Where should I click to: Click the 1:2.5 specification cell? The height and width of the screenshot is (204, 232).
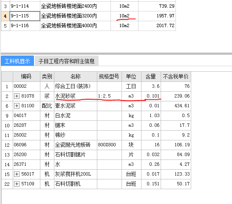pos(109,96)
